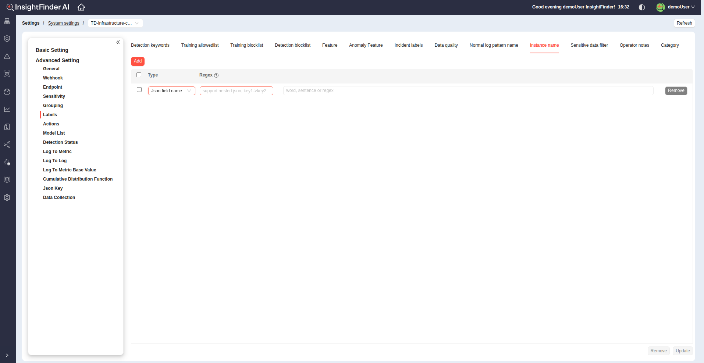The width and height of the screenshot is (704, 363).
Task: Toggle the dark/light theme contrast icon
Action: [x=642, y=7]
